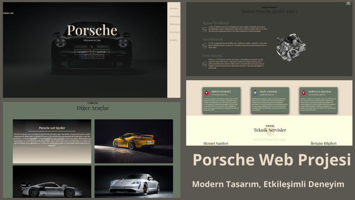Screen dimensions: 355x200
Task: Click the large Porsche hero title
Action: 92,30
